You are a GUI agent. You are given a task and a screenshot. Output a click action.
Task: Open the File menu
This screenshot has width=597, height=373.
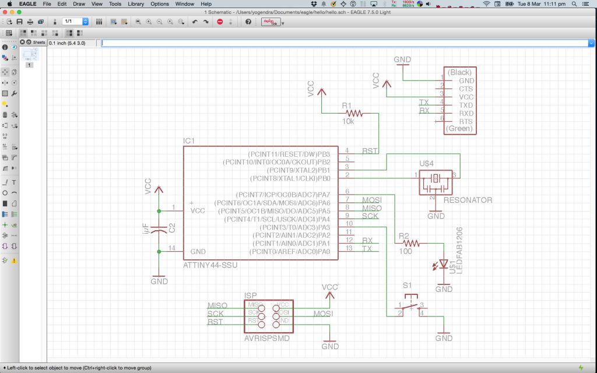pos(47,4)
